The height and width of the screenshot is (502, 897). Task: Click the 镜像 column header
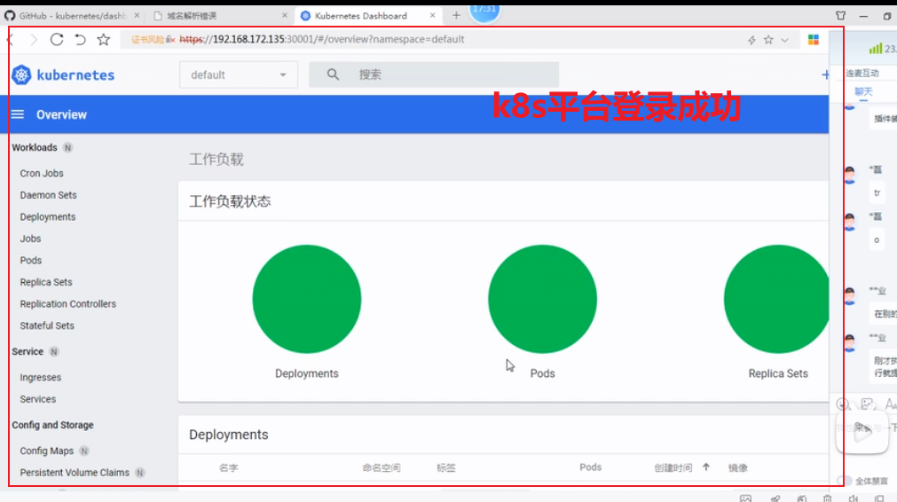tap(738, 467)
